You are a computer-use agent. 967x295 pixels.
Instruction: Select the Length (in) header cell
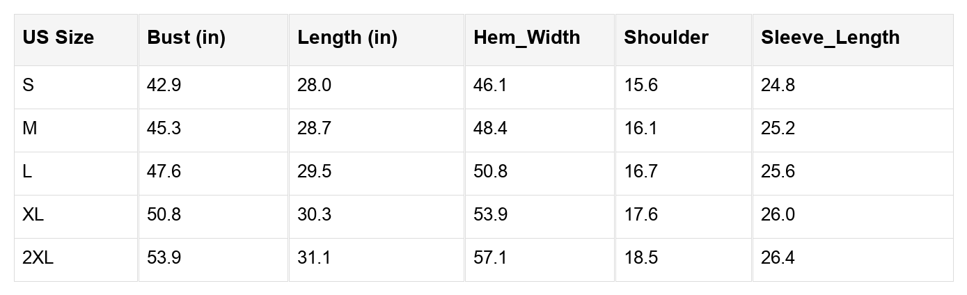pos(347,38)
